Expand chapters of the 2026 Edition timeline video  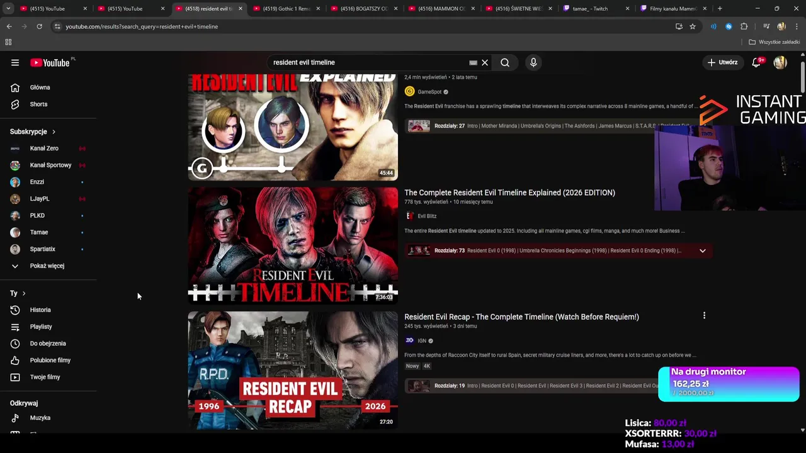click(x=703, y=250)
